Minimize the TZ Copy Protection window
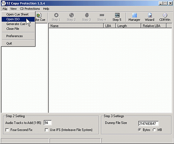This screenshot has width=174, height=144. [160, 3]
